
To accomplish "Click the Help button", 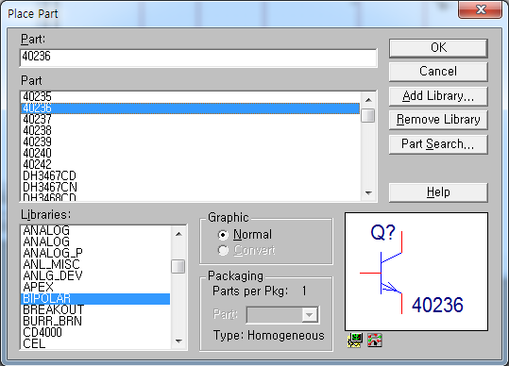I will [x=438, y=192].
